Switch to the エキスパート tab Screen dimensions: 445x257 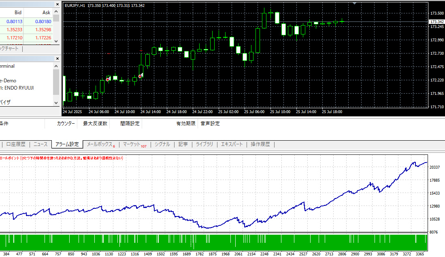point(232,144)
